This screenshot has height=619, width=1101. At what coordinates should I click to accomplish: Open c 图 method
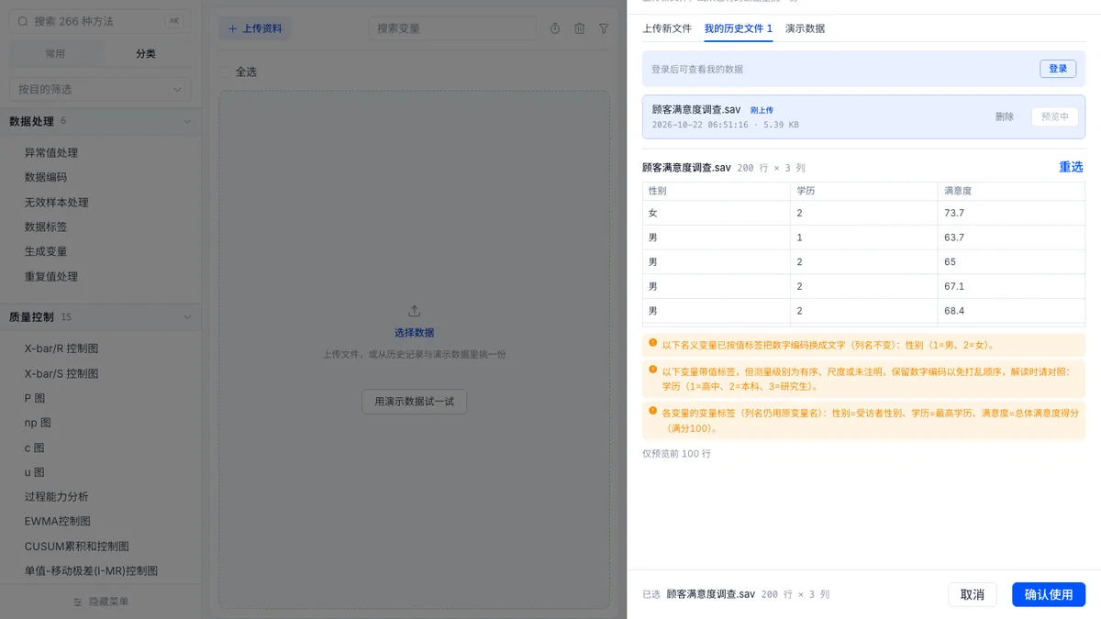point(35,448)
